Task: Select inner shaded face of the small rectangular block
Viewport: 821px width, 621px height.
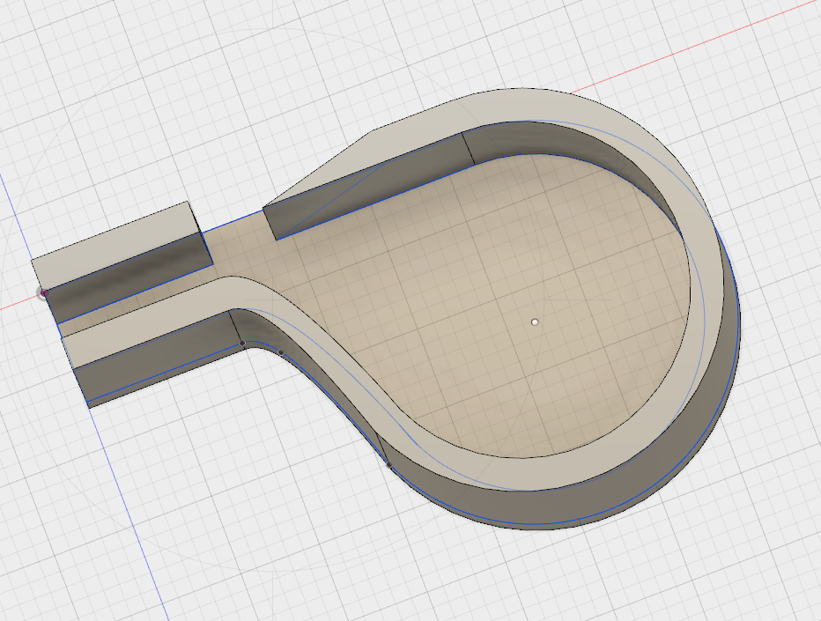Action: (129, 276)
